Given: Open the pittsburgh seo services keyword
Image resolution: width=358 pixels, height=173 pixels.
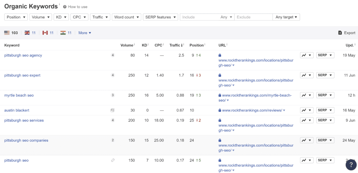Looking at the screenshot, I should 24,120.
